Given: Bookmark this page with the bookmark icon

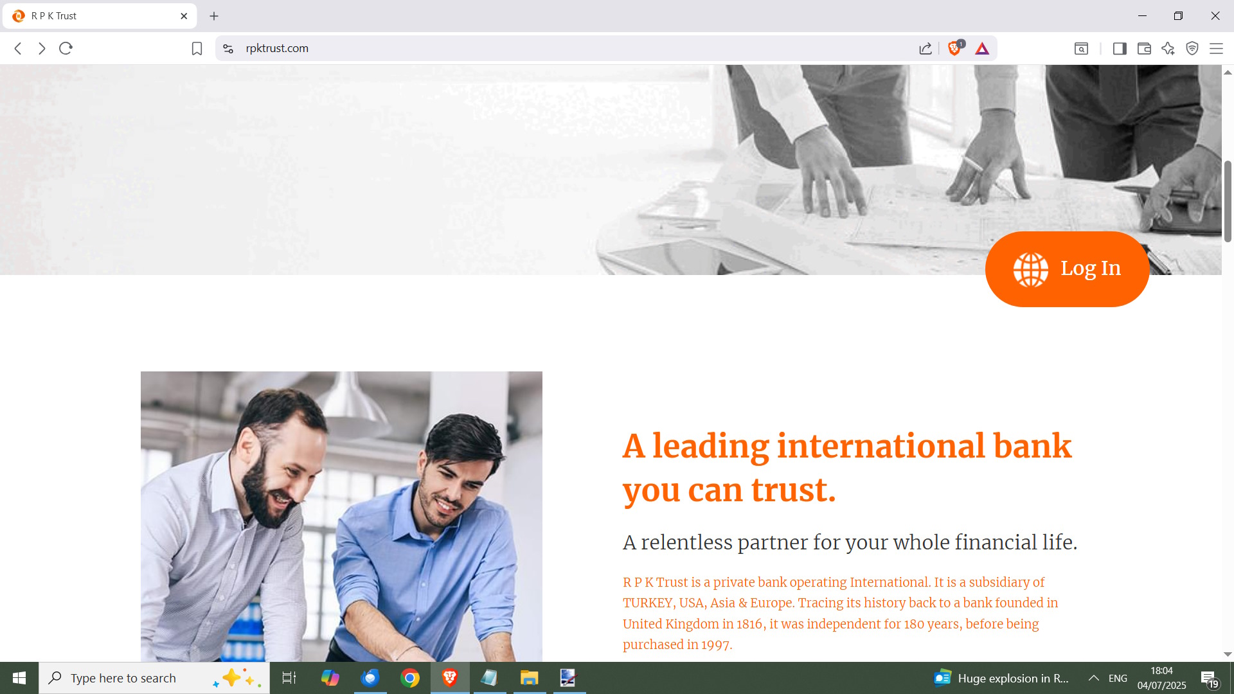Looking at the screenshot, I should [197, 49].
